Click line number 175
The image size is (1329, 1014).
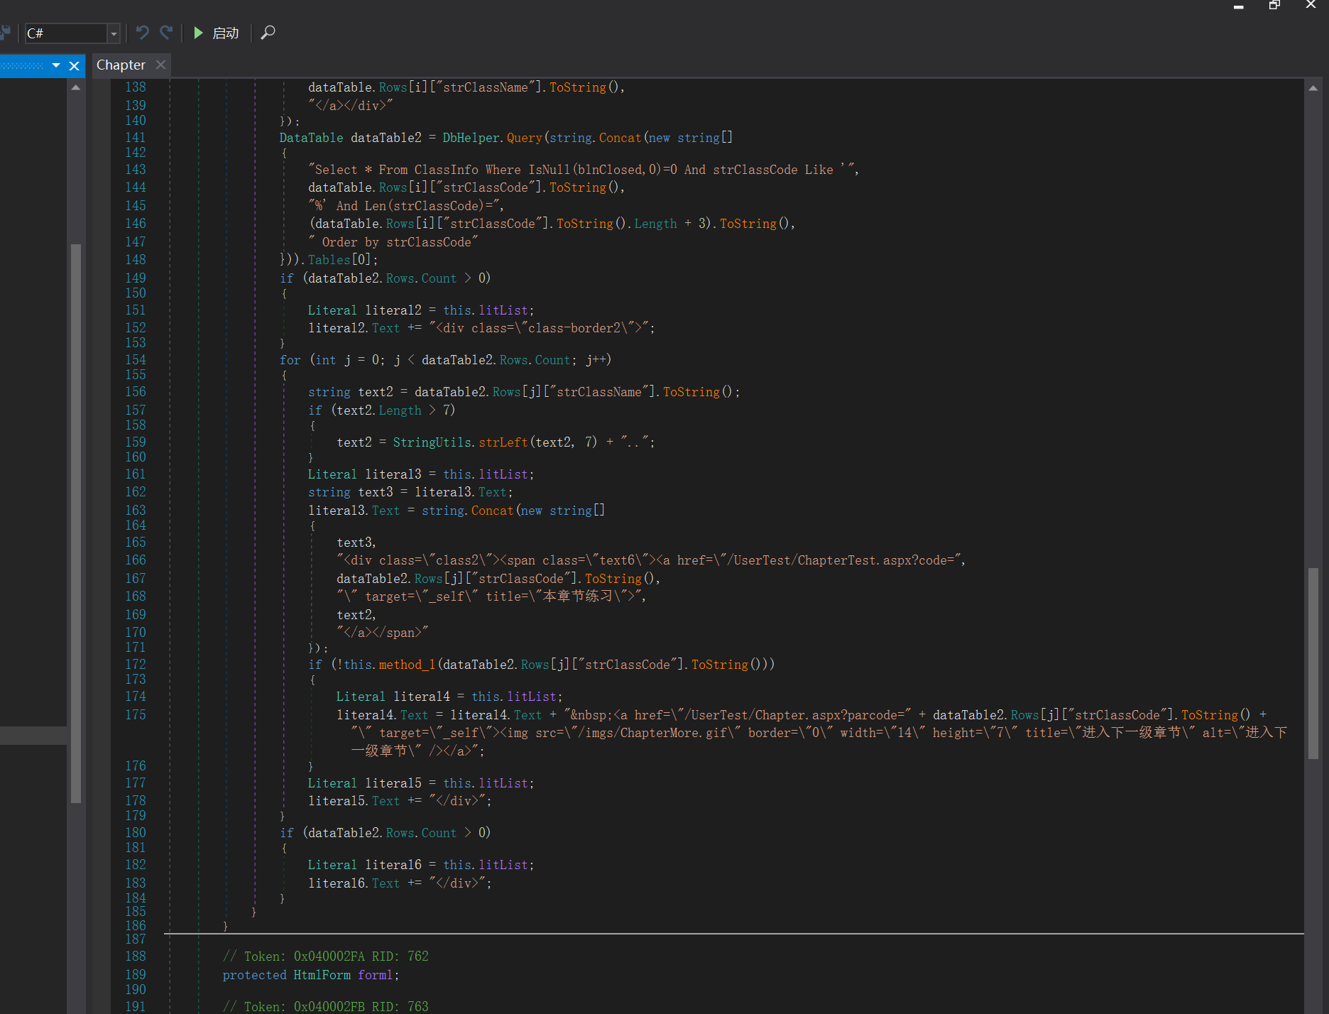click(136, 715)
